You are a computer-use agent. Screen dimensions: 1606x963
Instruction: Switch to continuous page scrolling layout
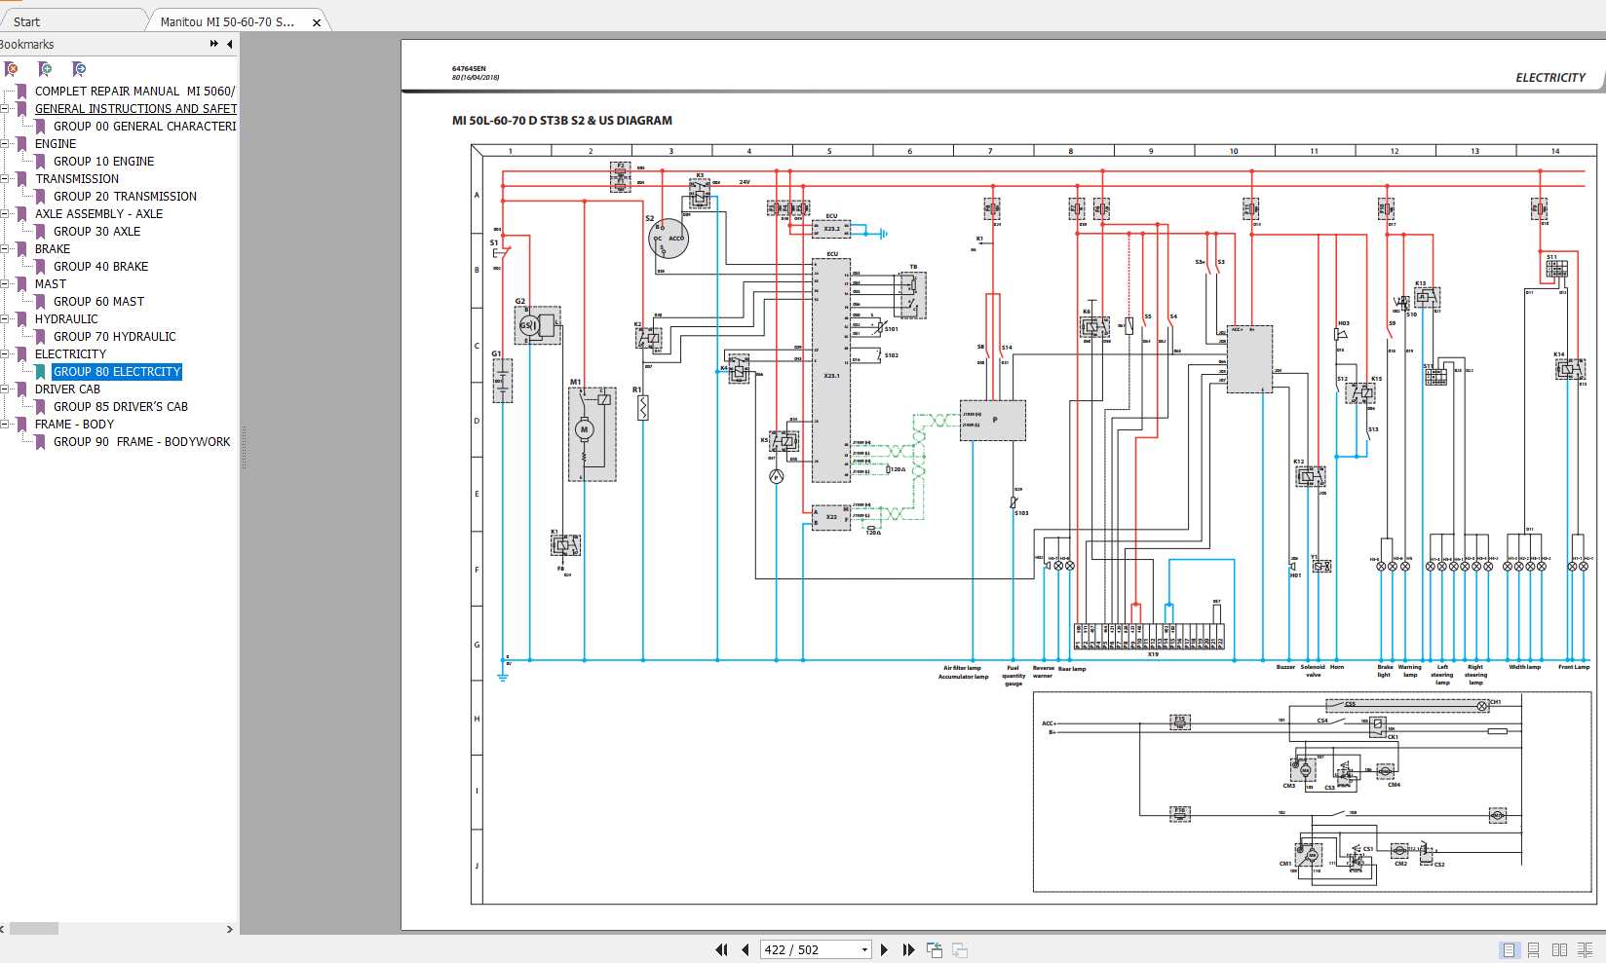click(x=1534, y=950)
